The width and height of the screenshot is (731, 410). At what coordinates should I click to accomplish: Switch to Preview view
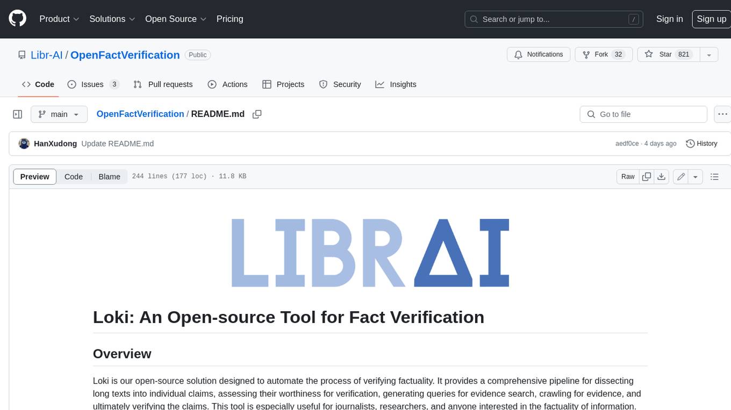35,177
